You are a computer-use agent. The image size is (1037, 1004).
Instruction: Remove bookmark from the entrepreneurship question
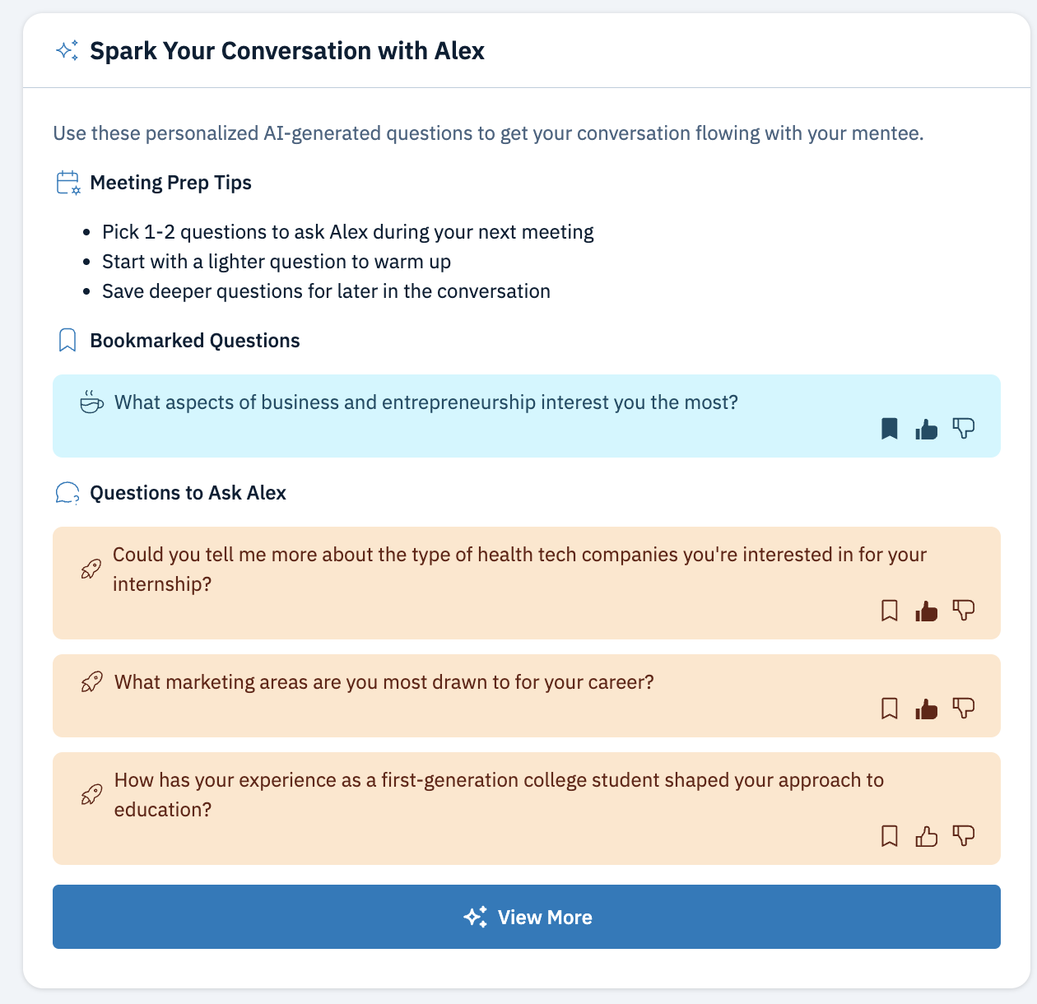pyautogui.click(x=889, y=429)
